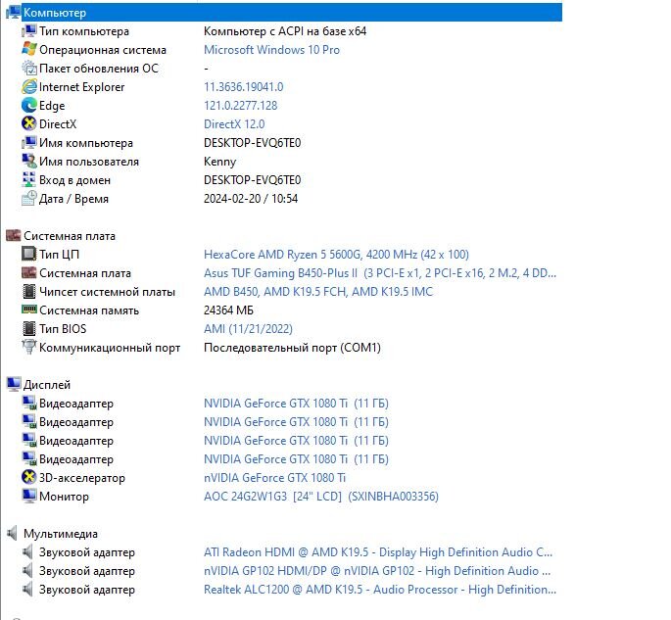Image resolution: width=671 pixels, height=620 pixels.
Task: Open the AMD B450 chipset link
Action: click(x=318, y=292)
